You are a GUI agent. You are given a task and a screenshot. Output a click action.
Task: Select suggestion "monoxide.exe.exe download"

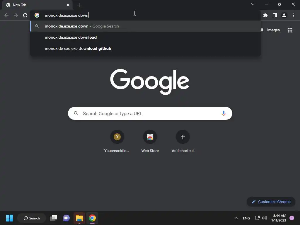145,37
